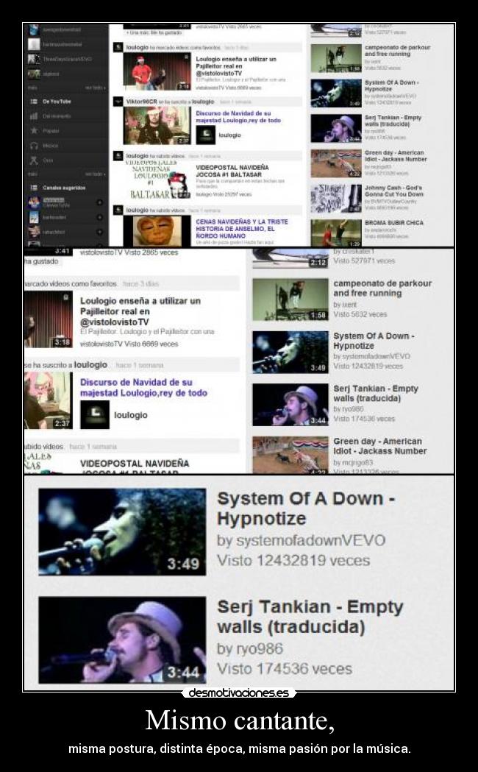Open VIDEOPOSTAL NAVIDEÑA title in overview
478x772 pixels.
click(x=232, y=171)
